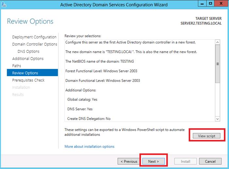Open Domain Controller Options step
229x169 pixels.
35,44
